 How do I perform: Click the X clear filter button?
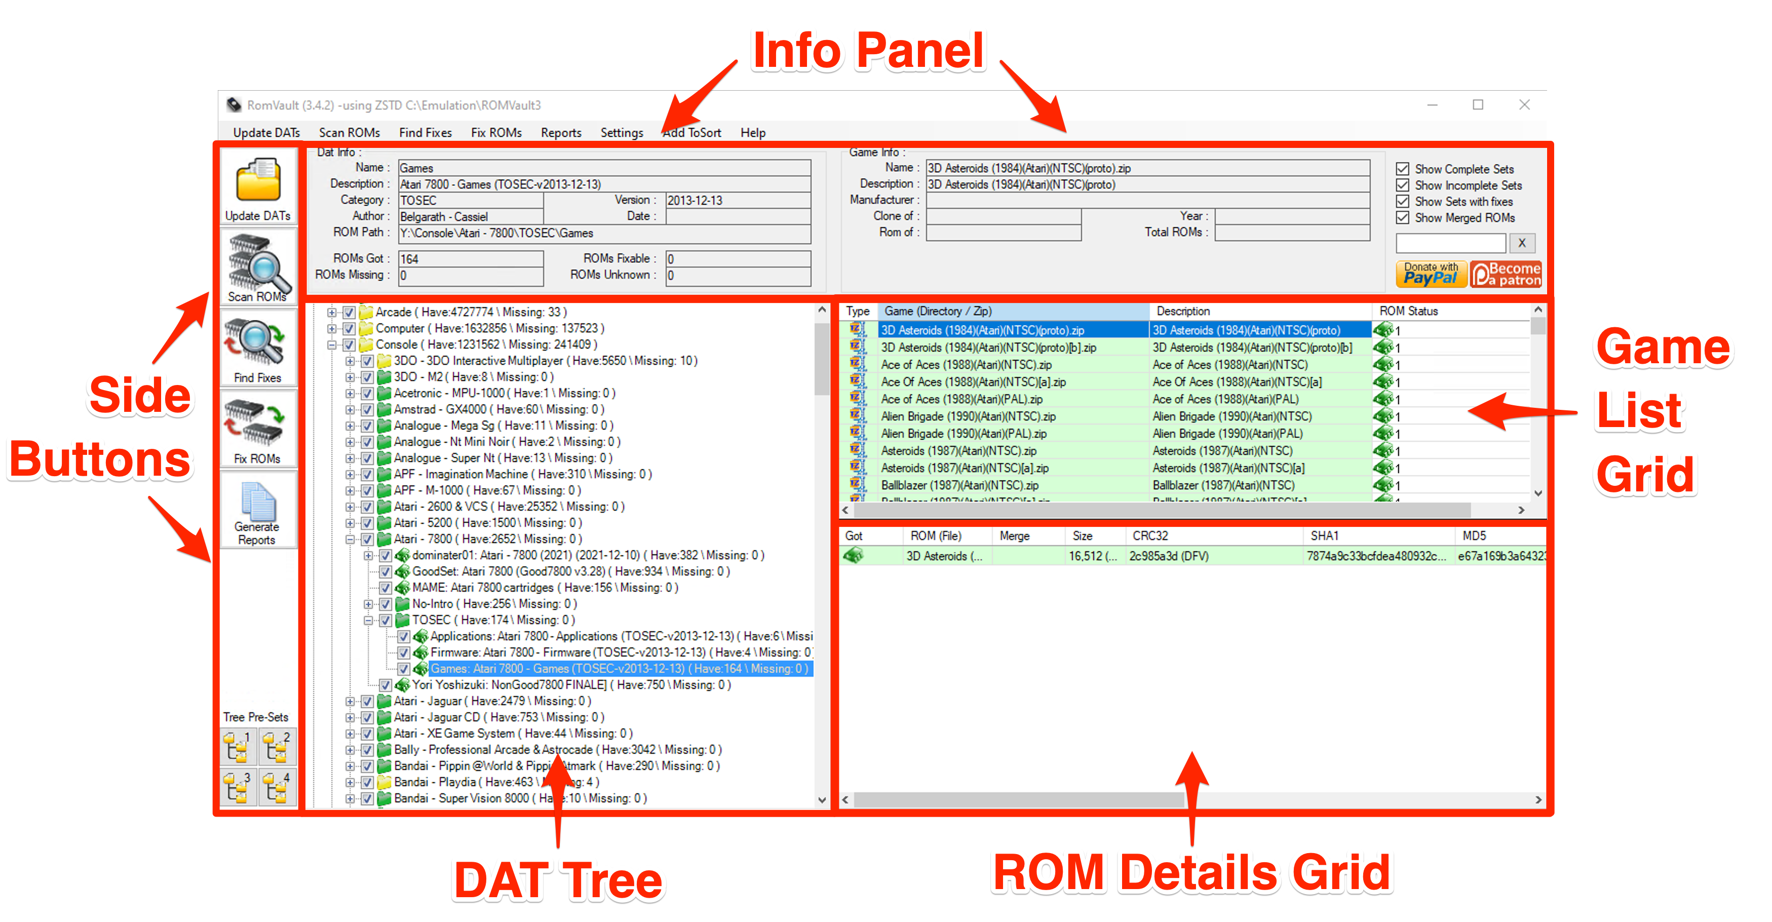click(1522, 243)
